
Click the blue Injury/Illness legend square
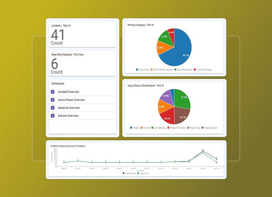136,69
